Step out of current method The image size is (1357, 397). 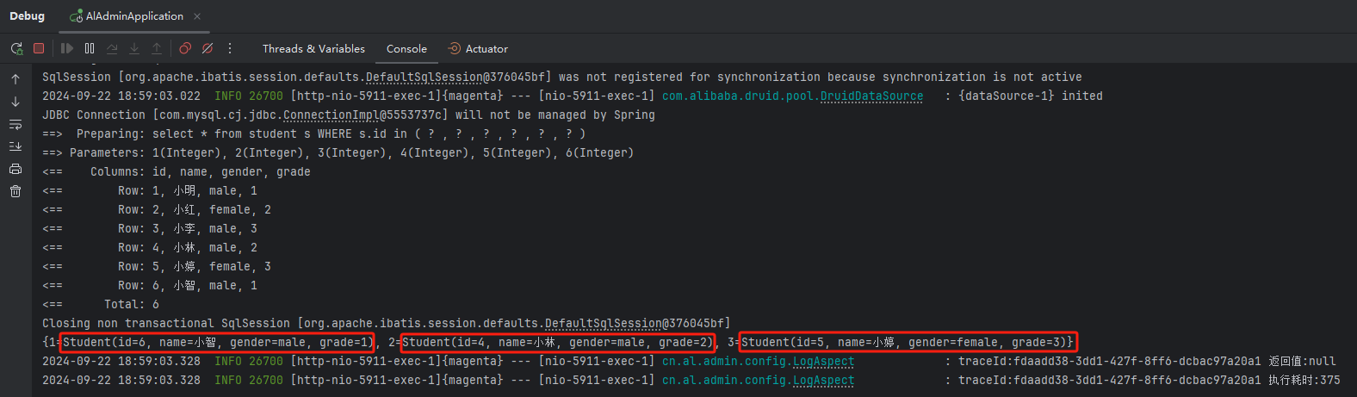157,49
